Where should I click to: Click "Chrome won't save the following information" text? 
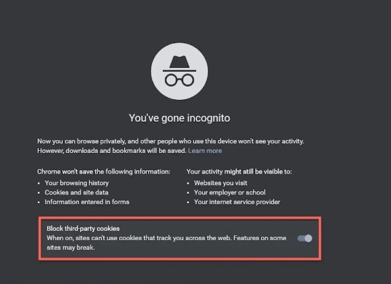point(104,171)
